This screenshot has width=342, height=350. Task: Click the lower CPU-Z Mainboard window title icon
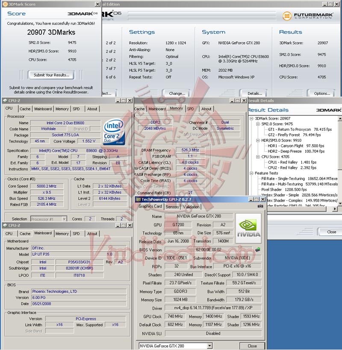point(5,226)
